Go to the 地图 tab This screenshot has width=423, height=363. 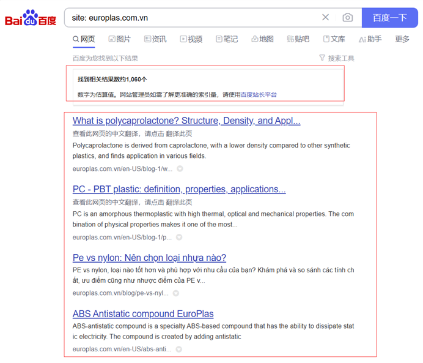click(x=262, y=39)
